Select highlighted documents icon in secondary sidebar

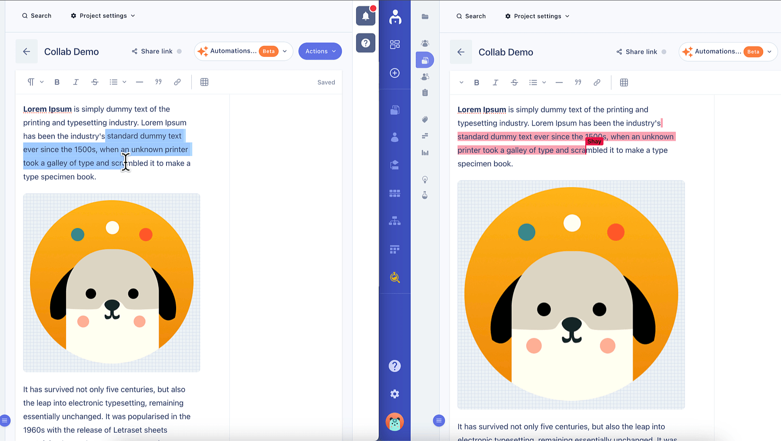[x=425, y=60]
